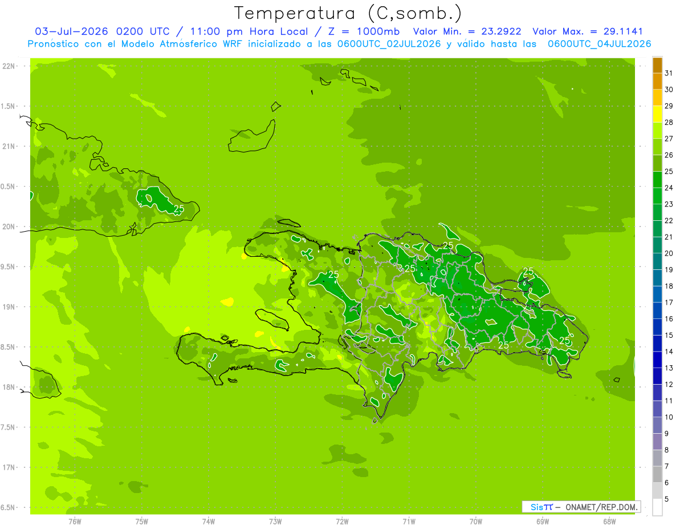Click the green legend band between 24 and 25
The width and height of the screenshot is (684, 529).
coord(657,180)
